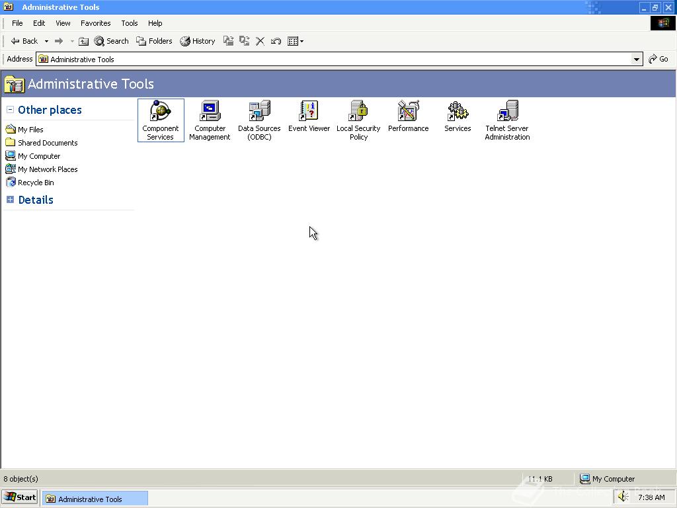This screenshot has height=508, width=677.
Task: Open the View menu
Action: pos(63,23)
